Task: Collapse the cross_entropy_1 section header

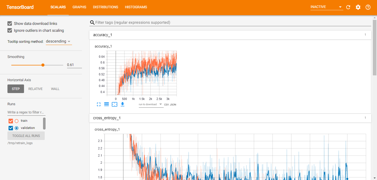Action: tap(230, 118)
